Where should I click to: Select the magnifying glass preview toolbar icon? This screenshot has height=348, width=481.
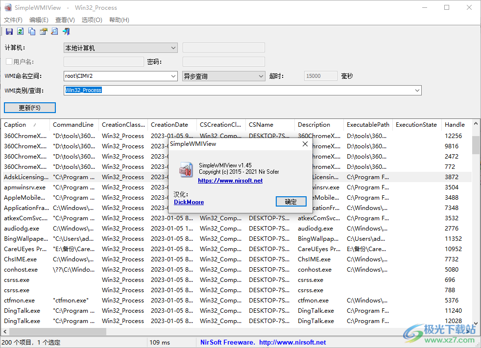54,31
